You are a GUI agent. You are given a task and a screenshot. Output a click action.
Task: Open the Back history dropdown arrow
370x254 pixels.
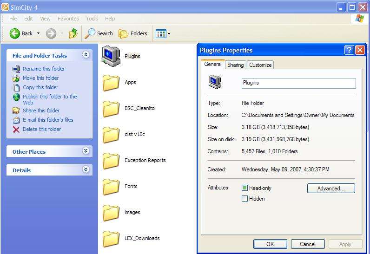point(38,33)
